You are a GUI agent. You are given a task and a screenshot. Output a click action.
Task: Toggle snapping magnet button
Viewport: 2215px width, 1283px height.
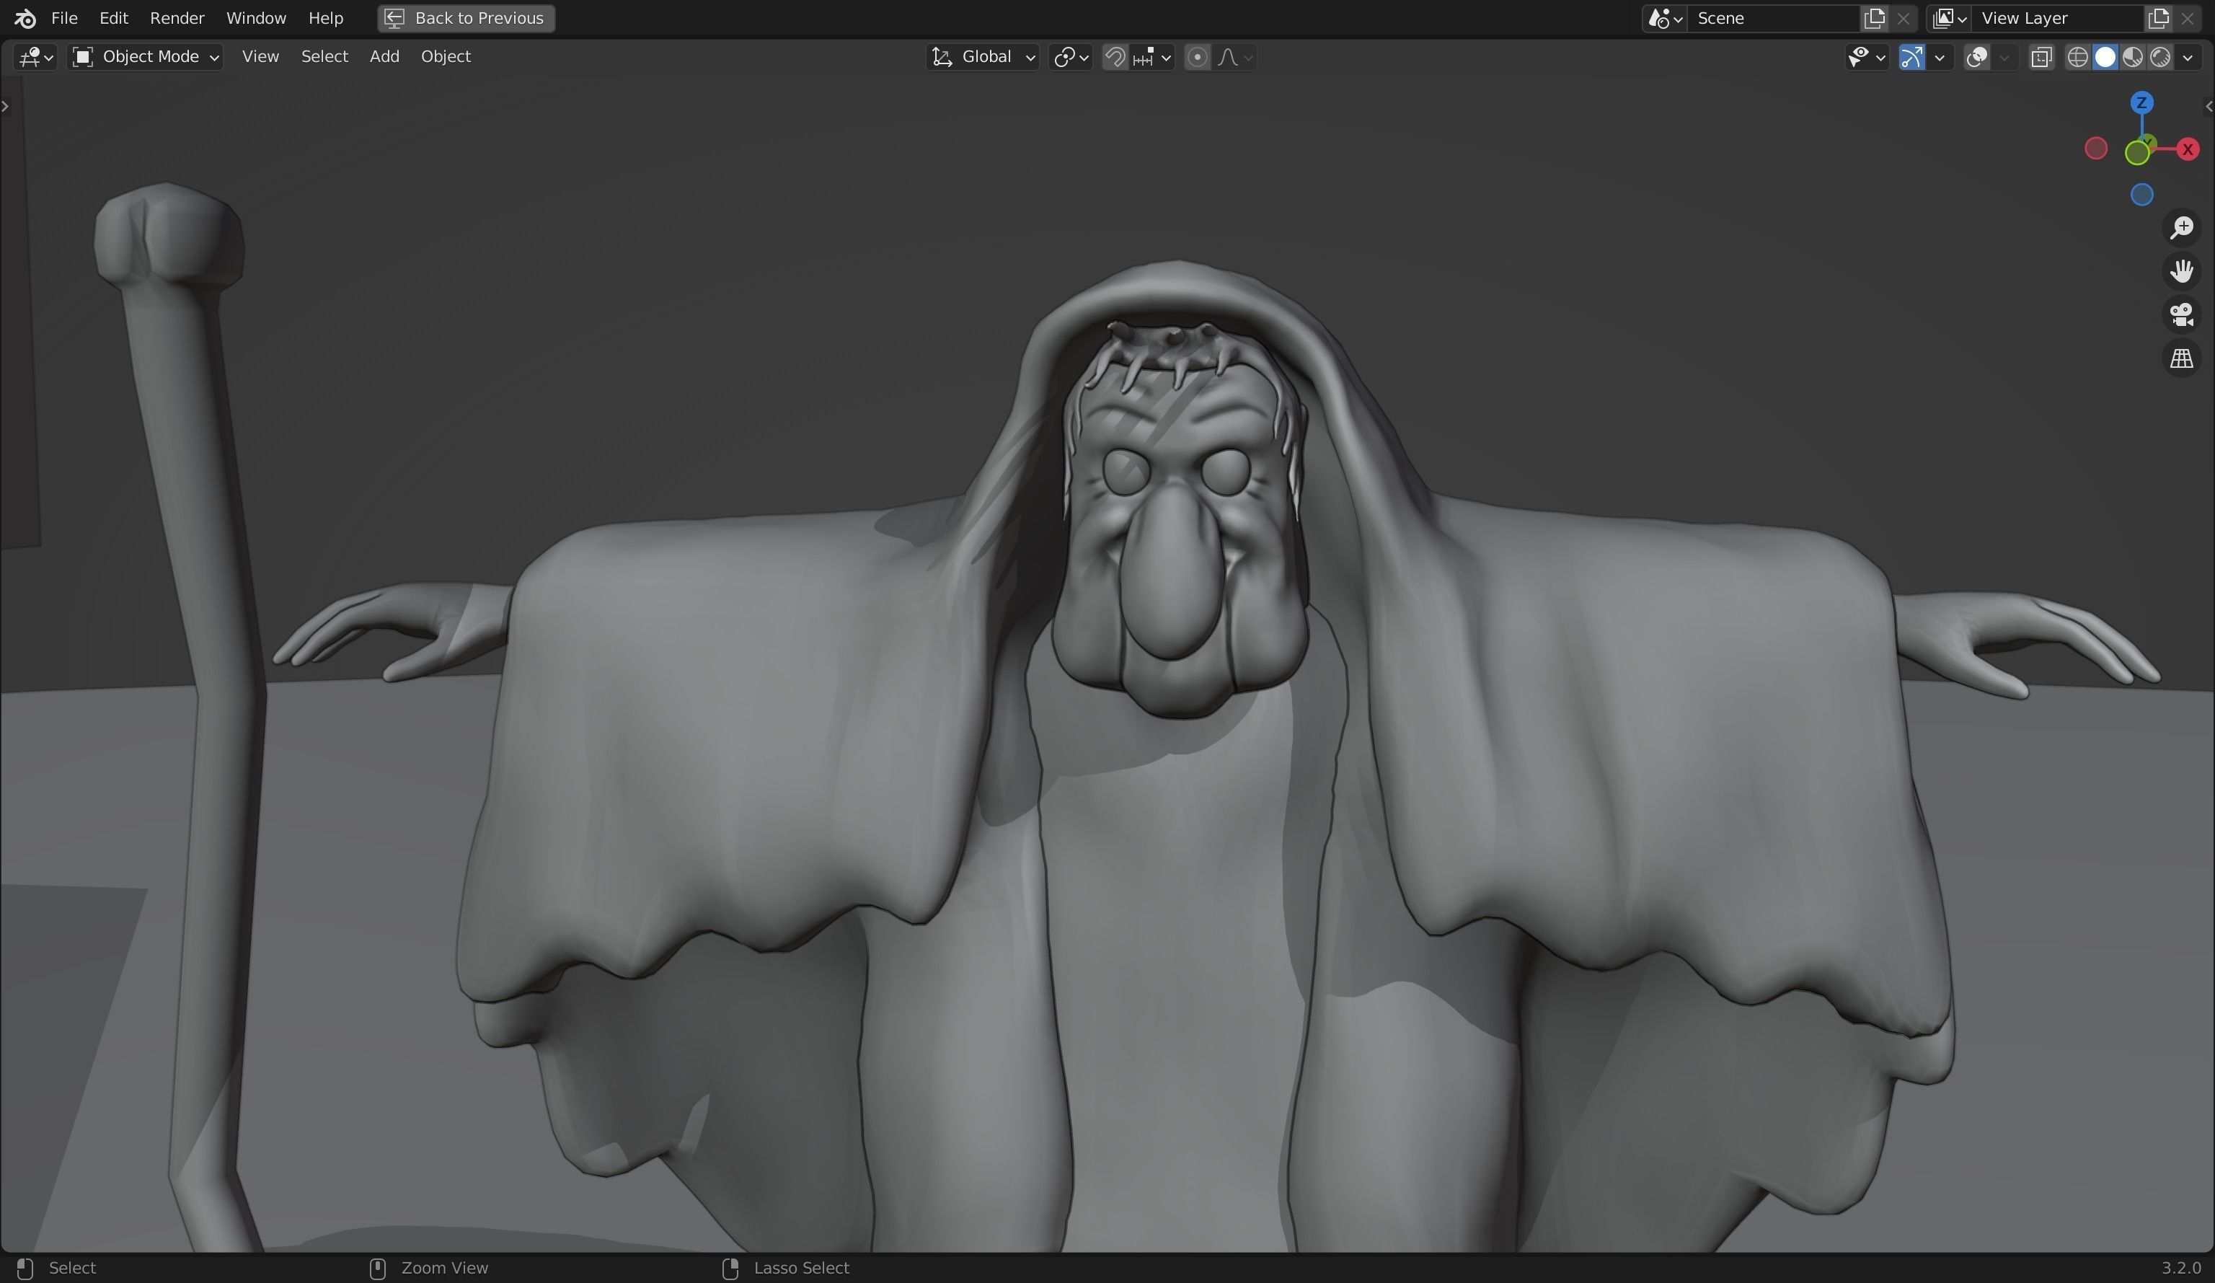coord(1115,57)
